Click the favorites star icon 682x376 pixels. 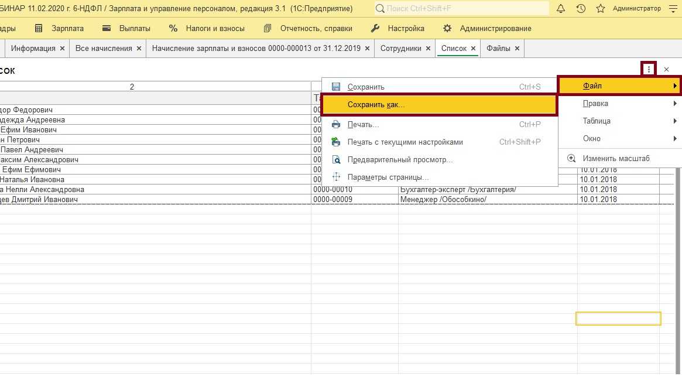[x=600, y=9]
